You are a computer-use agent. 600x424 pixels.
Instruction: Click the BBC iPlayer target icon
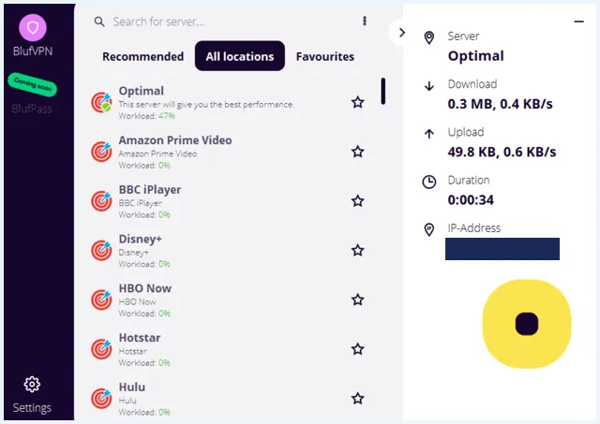click(101, 201)
